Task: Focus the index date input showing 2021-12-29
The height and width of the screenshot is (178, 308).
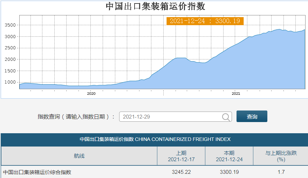Action: [x=176, y=117]
